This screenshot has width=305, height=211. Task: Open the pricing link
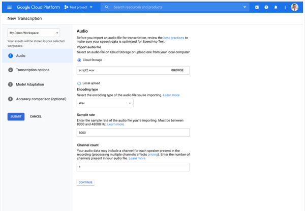point(152,155)
